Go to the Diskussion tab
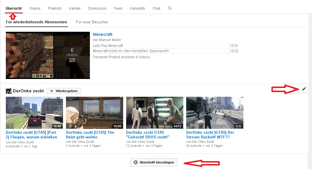This screenshot has height=169, width=312. (97, 8)
